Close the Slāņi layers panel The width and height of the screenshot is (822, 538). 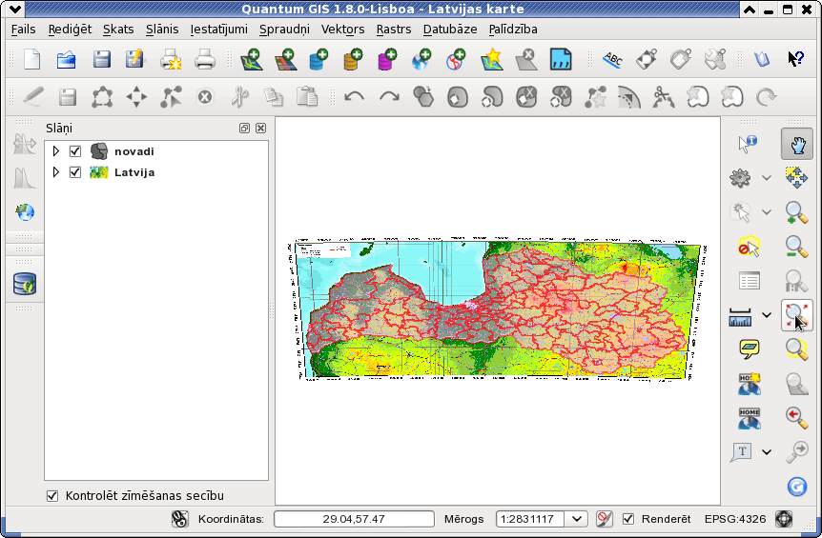[x=260, y=129]
